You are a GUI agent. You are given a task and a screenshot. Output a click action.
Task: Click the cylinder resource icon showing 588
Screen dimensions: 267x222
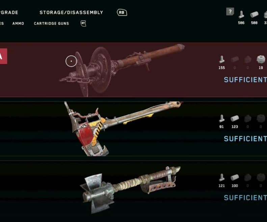click(x=254, y=15)
